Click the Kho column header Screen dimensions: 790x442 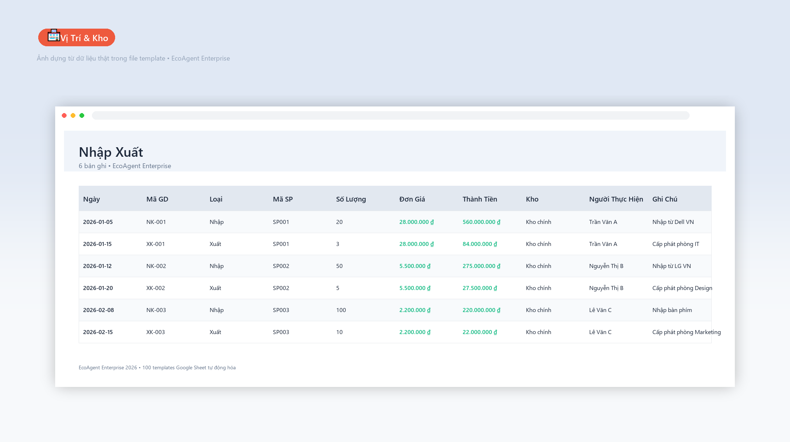point(532,199)
